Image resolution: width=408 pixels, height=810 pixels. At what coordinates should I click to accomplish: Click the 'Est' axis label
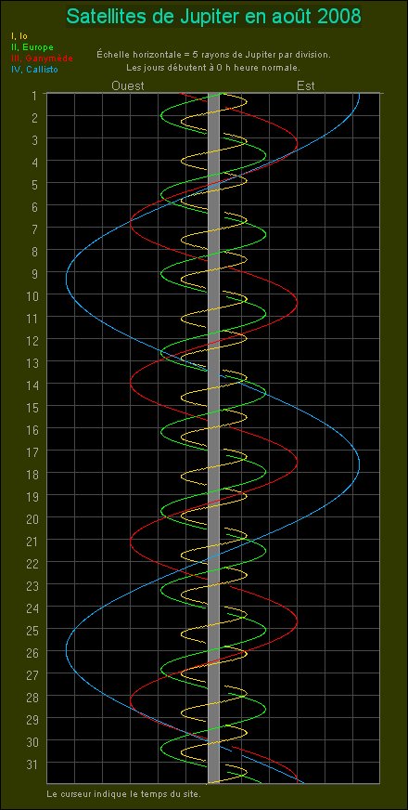coord(306,85)
